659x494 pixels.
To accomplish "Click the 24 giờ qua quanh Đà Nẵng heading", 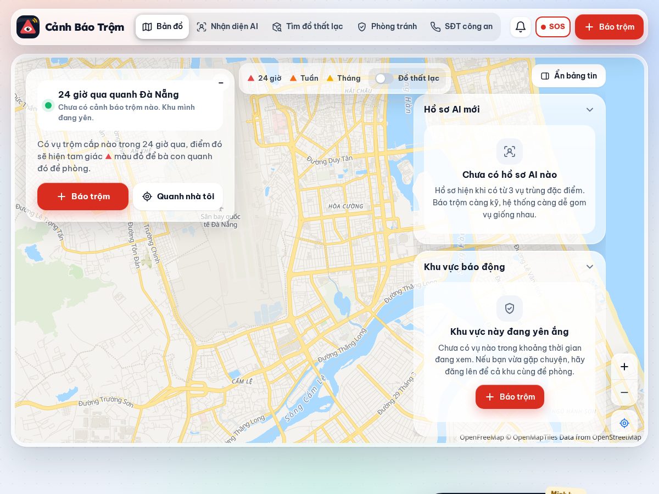I will (119, 94).
